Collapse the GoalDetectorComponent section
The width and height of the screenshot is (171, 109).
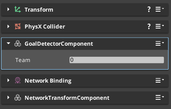pos(8,43)
